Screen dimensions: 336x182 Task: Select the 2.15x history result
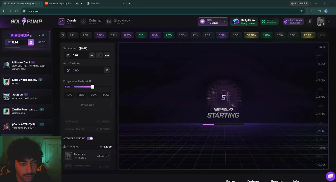[x=142, y=35]
